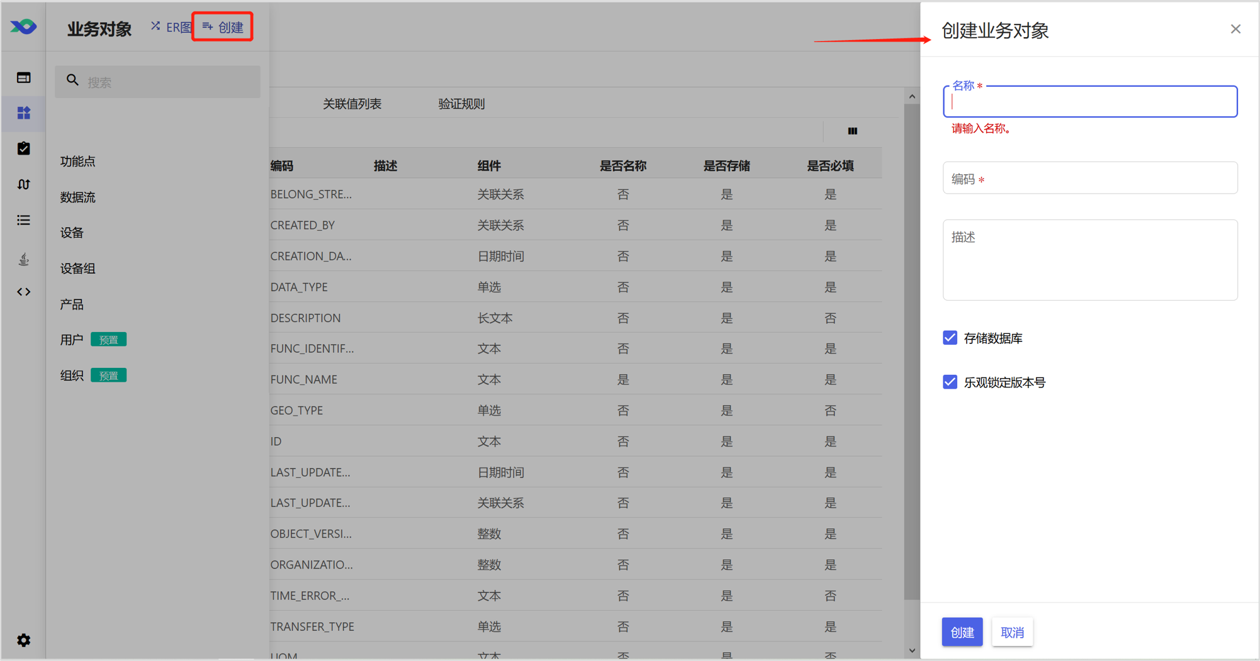Click the table vertical scrollbar thumb
The image size is (1260, 661).
click(912, 352)
